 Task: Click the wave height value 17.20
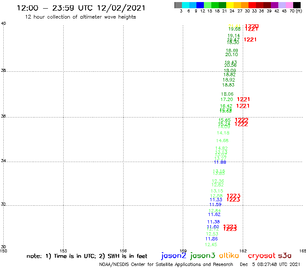click(227, 99)
